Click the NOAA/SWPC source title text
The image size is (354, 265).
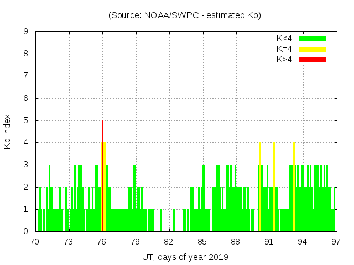click(x=185, y=15)
